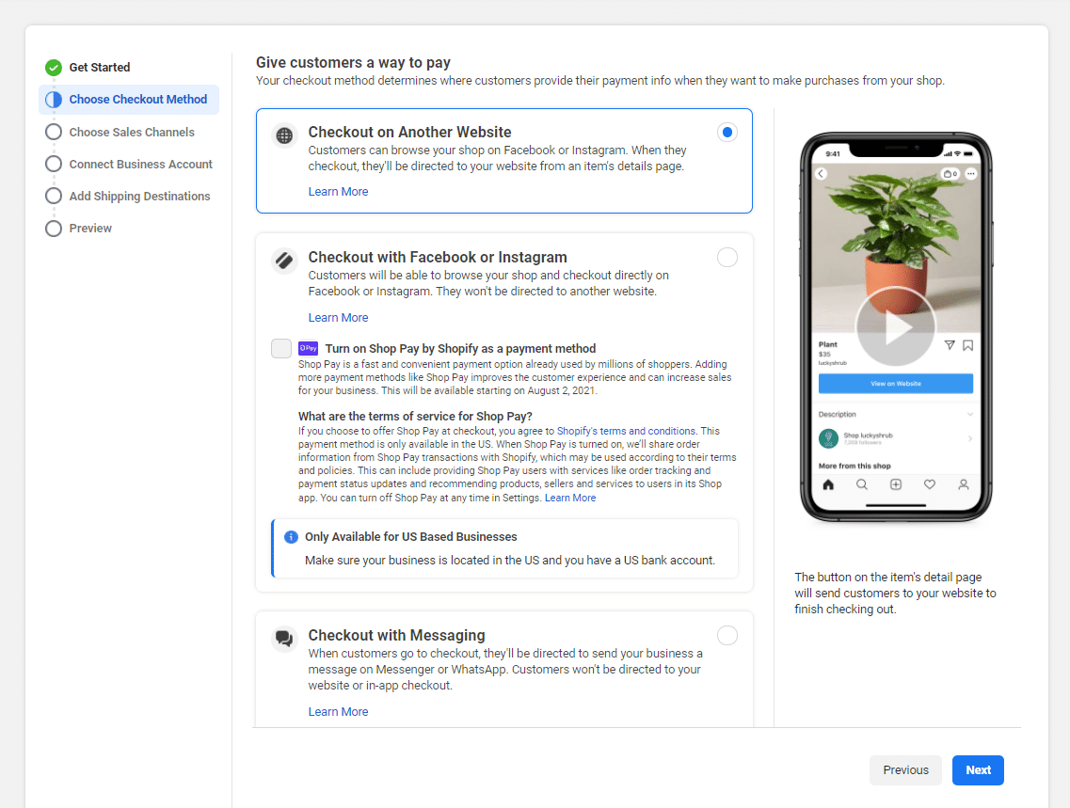Screen dimensions: 1070x808
Task: Click the Preview step circle icon
Action: pos(54,229)
